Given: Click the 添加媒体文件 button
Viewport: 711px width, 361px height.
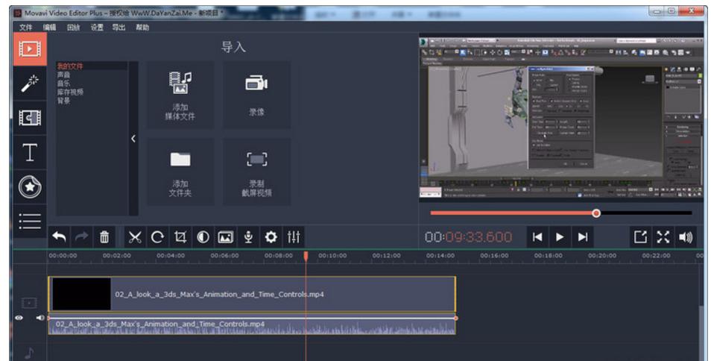Looking at the screenshot, I should (180, 95).
